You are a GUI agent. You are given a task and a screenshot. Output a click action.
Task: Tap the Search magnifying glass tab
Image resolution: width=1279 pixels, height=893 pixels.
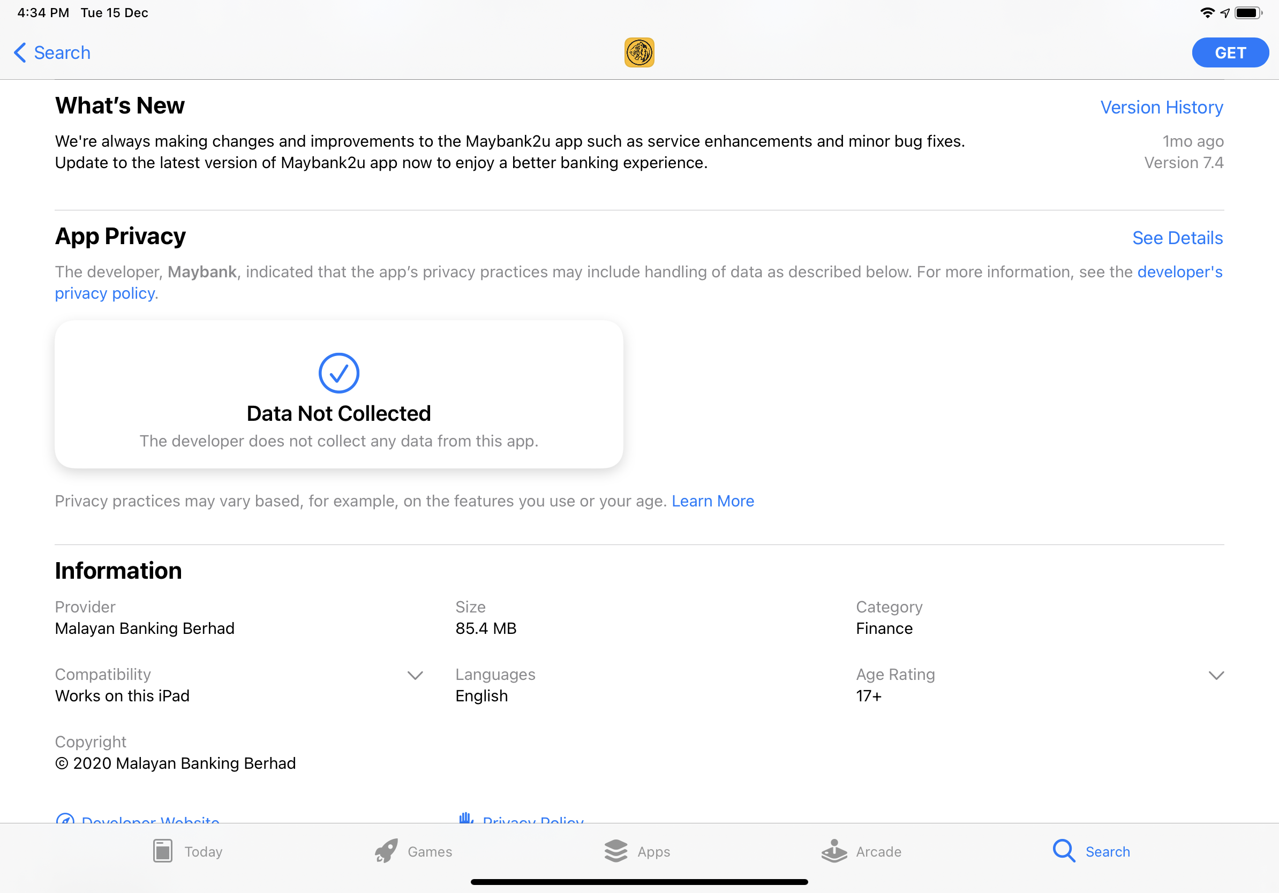point(1063,851)
